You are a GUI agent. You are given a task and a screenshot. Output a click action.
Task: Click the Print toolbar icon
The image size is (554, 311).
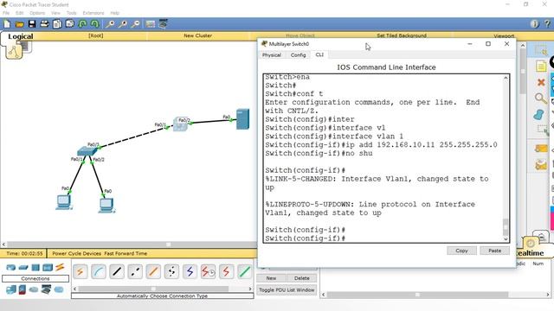(x=44, y=24)
